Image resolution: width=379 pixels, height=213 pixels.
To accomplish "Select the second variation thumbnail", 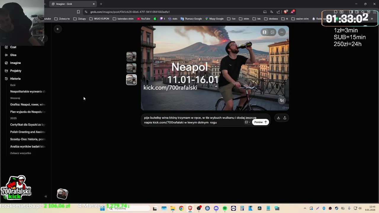I will [x=131, y=68].
